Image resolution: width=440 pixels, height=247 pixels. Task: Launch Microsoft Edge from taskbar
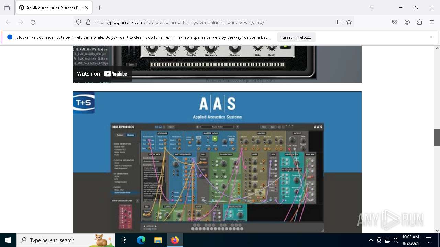(x=141, y=240)
